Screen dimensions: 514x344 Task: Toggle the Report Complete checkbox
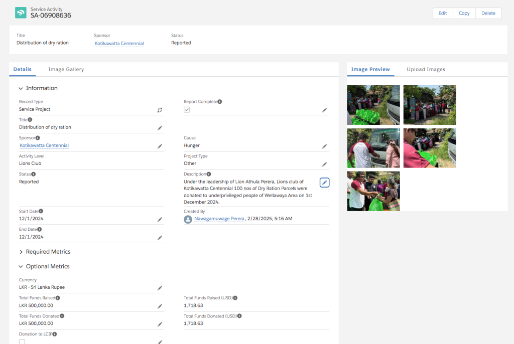[x=187, y=110]
